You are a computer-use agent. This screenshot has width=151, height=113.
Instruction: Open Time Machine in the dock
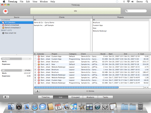coord(97,107)
